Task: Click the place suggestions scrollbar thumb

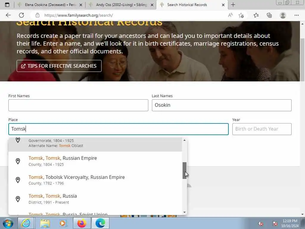Action: pos(184,170)
